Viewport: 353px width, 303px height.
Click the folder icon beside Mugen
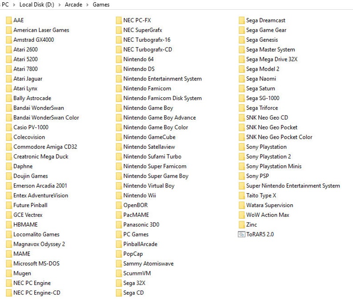pos(9,273)
